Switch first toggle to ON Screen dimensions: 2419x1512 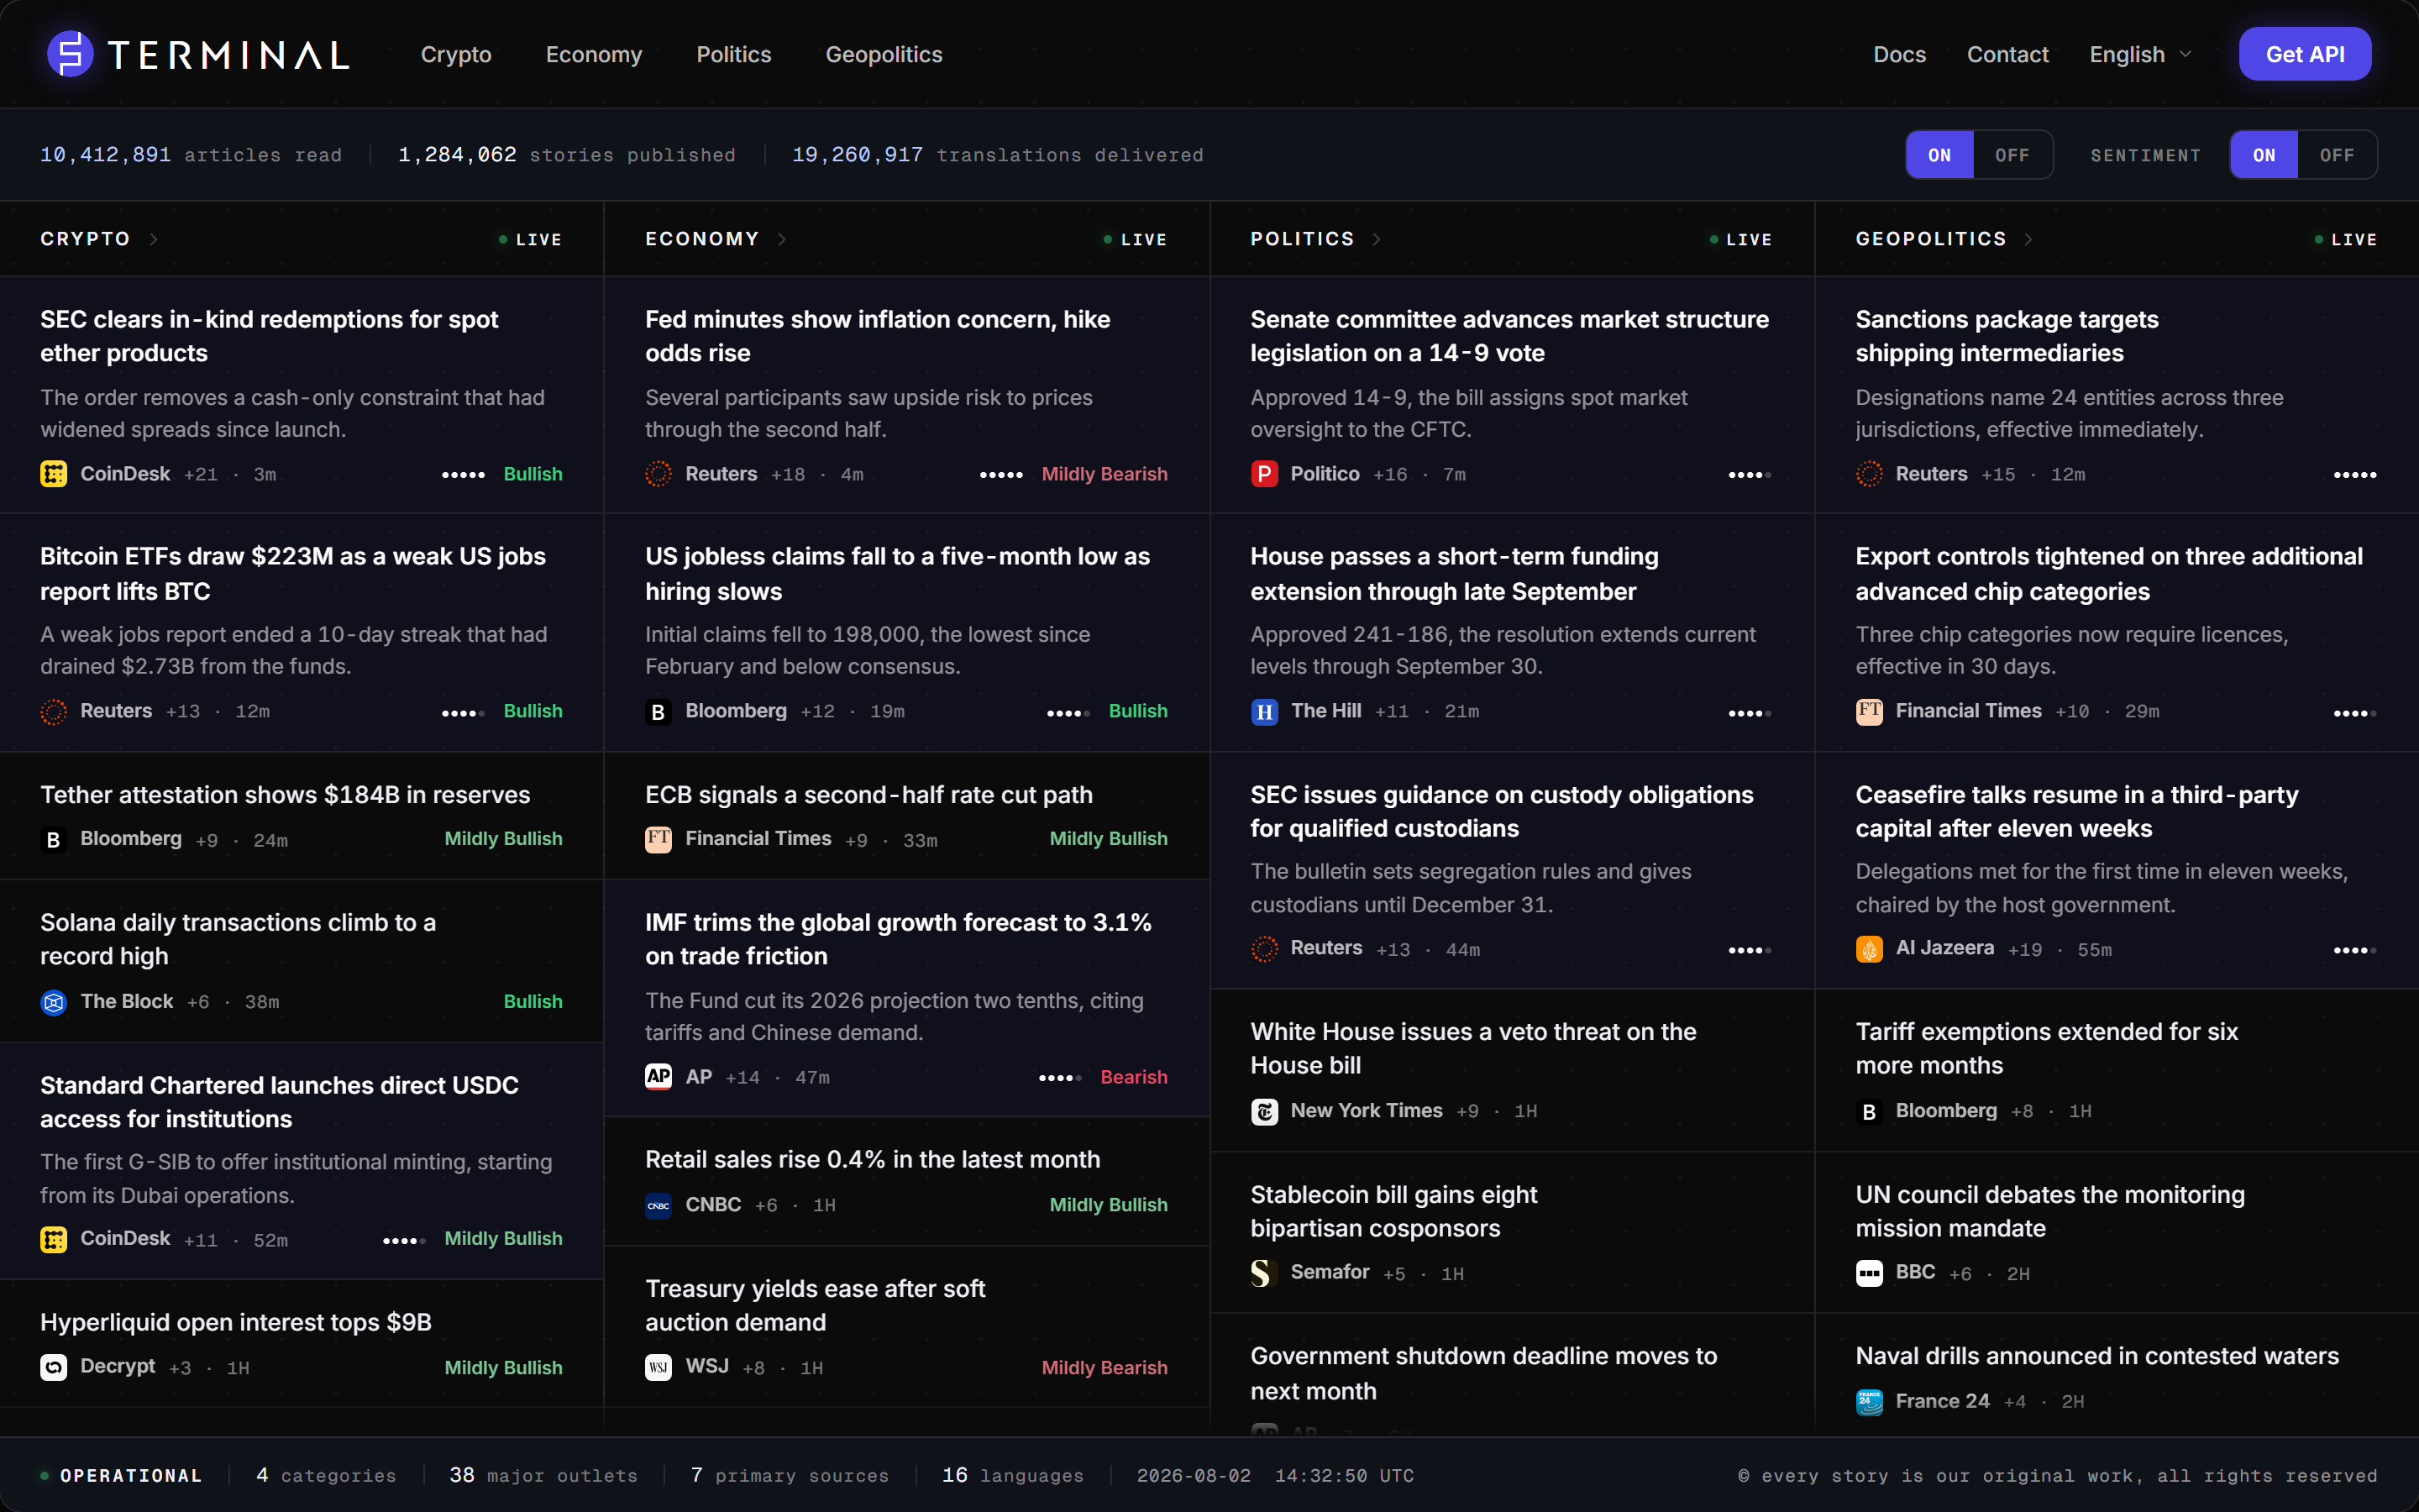1940,155
